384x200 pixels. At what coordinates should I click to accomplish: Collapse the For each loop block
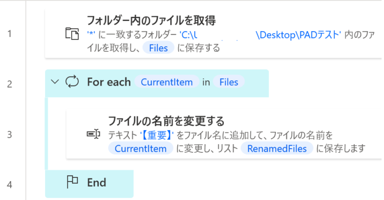click(55, 82)
